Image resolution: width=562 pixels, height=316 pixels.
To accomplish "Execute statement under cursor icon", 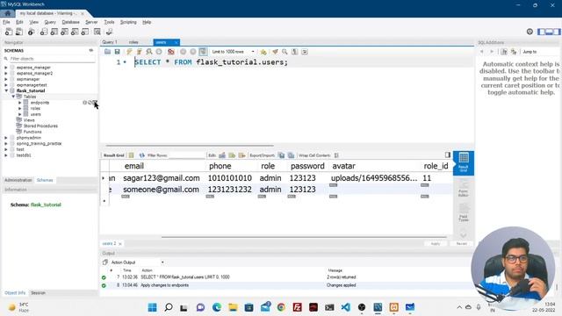I will 140,52.
